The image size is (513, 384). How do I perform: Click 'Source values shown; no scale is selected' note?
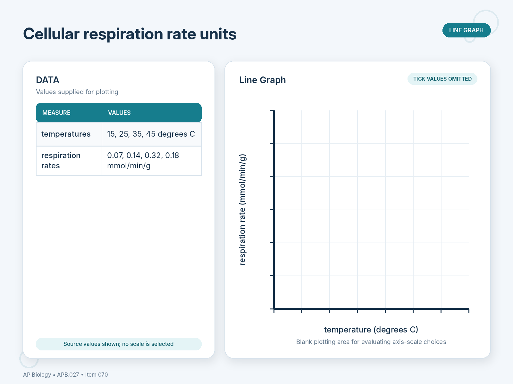(x=119, y=344)
